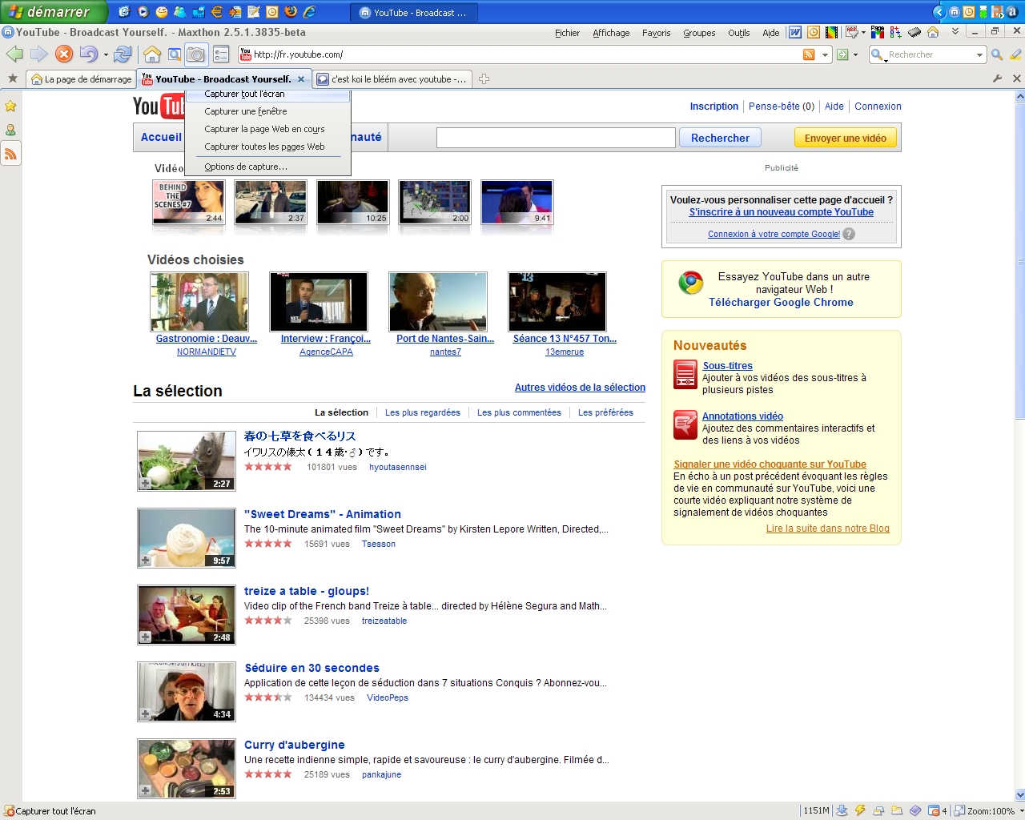Select Capturer tout l'écran menu entry
Screen dimensions: 1025x820
click(x=267, y=94)
